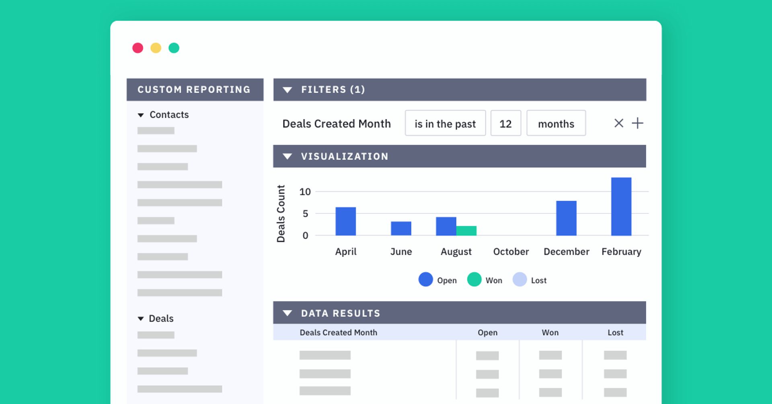Toggle the Open series legend dot
The image size is (772, 404).
point(425,279)
